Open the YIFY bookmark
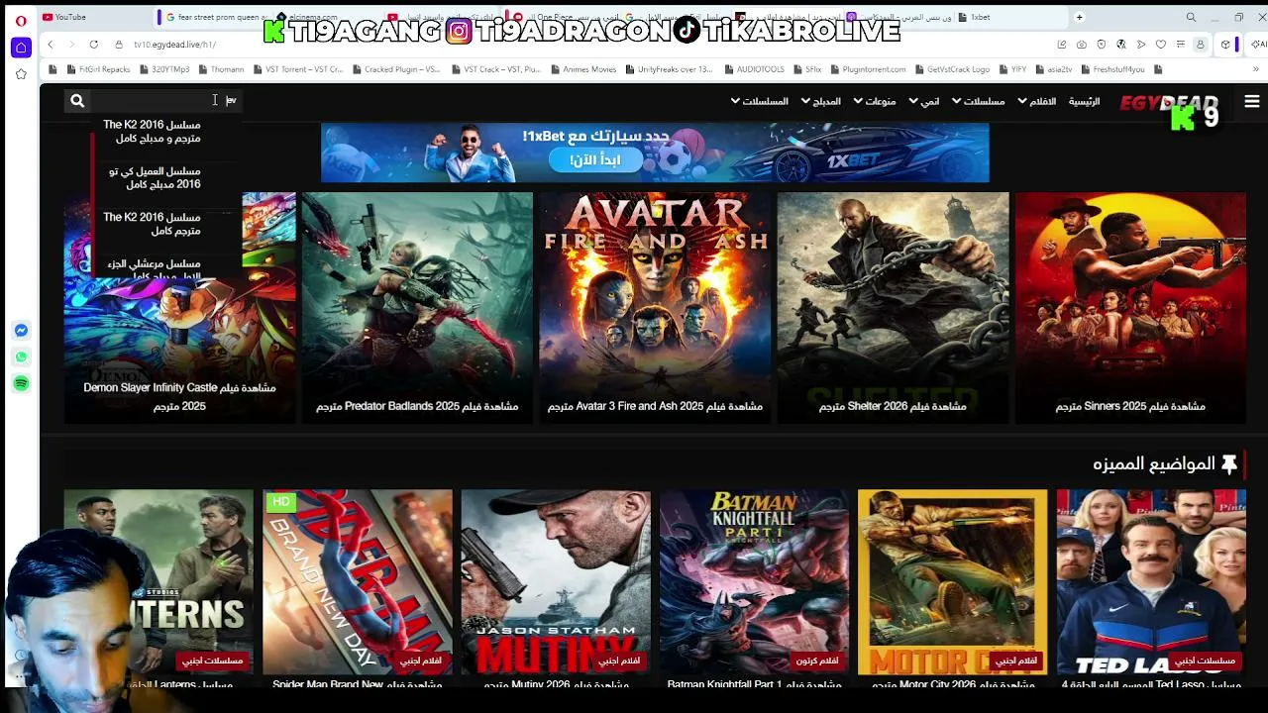 click(1012, 69)
